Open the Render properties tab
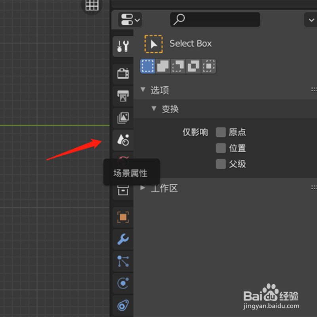317x317 pixels. click(123, 74)
